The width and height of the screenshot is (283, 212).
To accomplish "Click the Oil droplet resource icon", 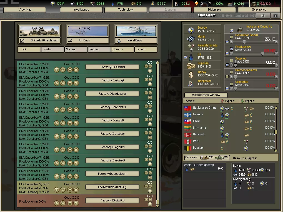I will tap(191, 57).
